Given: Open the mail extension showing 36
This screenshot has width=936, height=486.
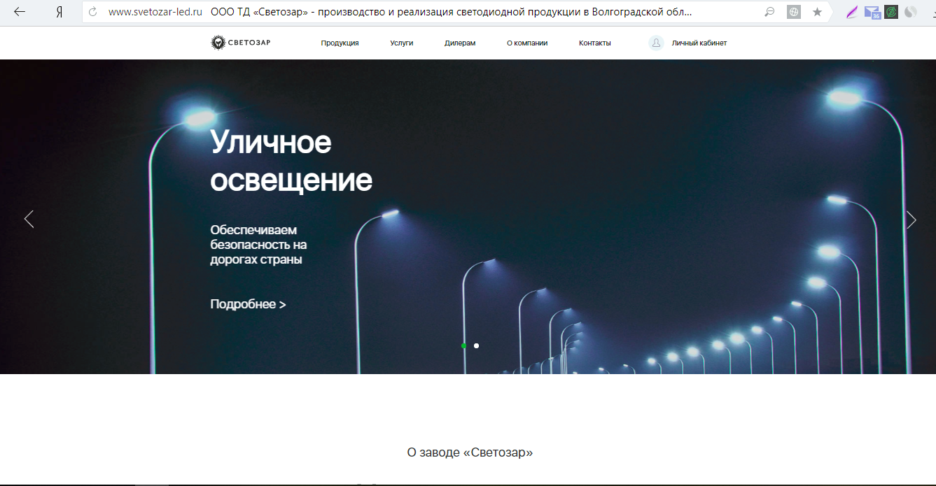Looking at the screenshot, I should [872, 12].
